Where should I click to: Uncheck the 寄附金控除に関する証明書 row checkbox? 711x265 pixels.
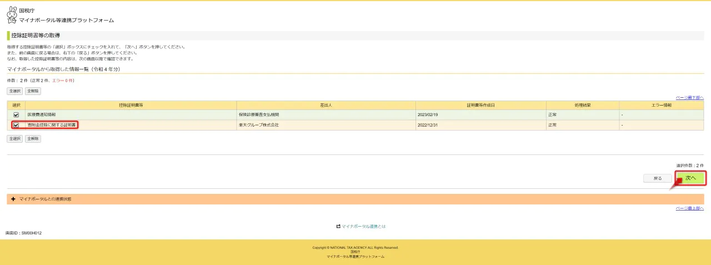[x=16, y=125]
